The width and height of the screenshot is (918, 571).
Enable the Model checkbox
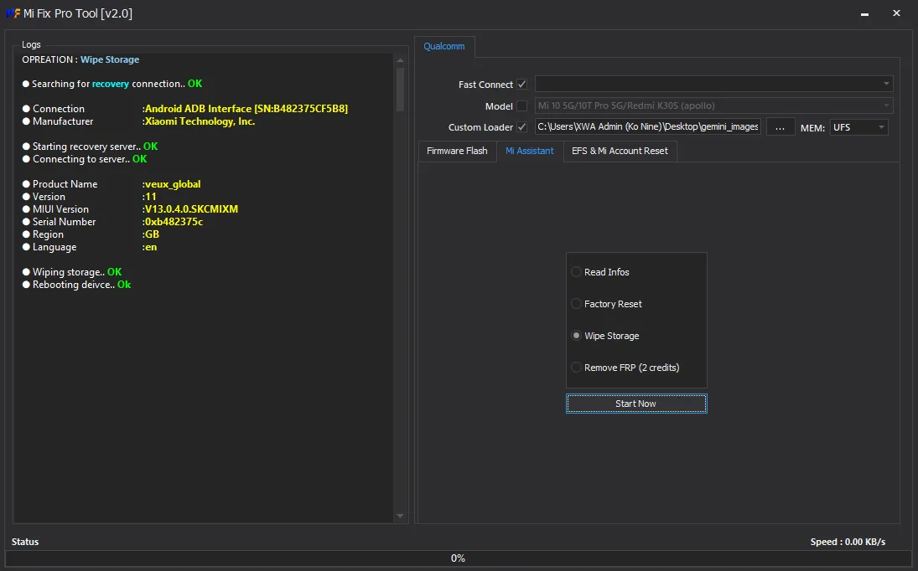[521, 105]
